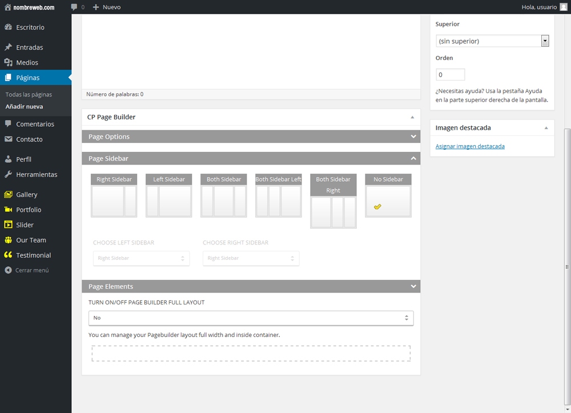Viewport: 571px width, 413px height.
Task: Click the Asignar imagen destacada link
Action: [470, 146]
